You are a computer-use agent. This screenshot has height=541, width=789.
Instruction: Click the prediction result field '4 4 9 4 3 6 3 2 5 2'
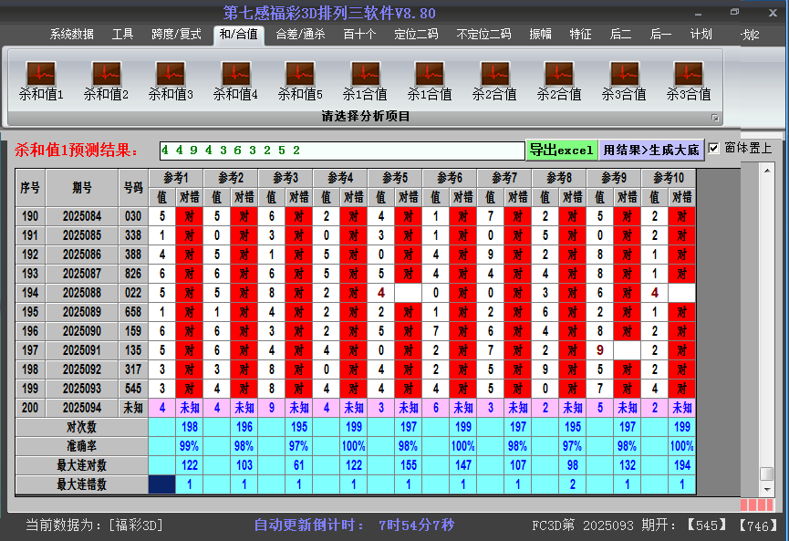click(x=342, y=151)
